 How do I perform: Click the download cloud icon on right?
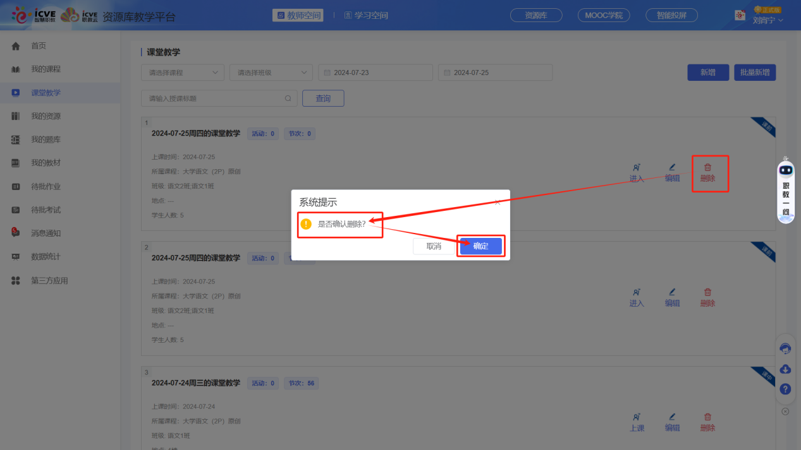(785, 369)
